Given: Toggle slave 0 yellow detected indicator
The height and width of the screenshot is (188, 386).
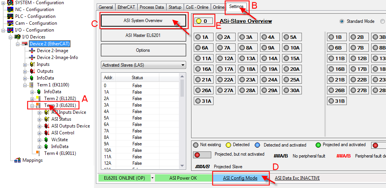Looking at the screenshot, I should point(204,21).
